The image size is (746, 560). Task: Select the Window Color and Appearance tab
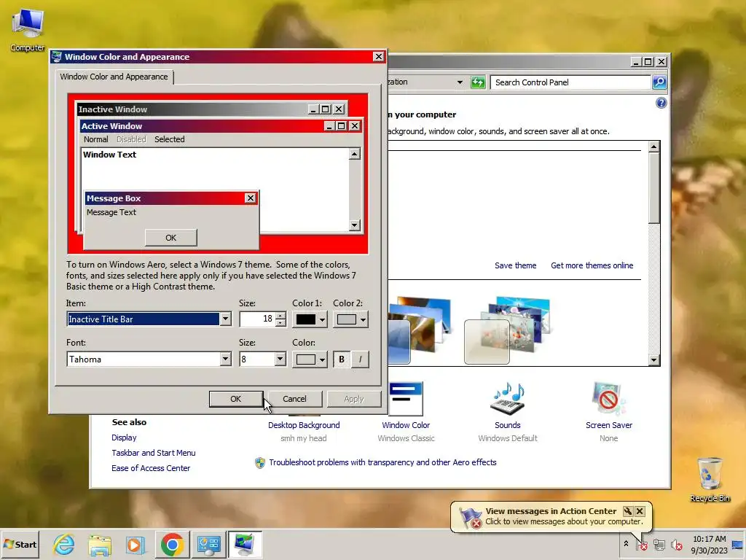point(114,77)
